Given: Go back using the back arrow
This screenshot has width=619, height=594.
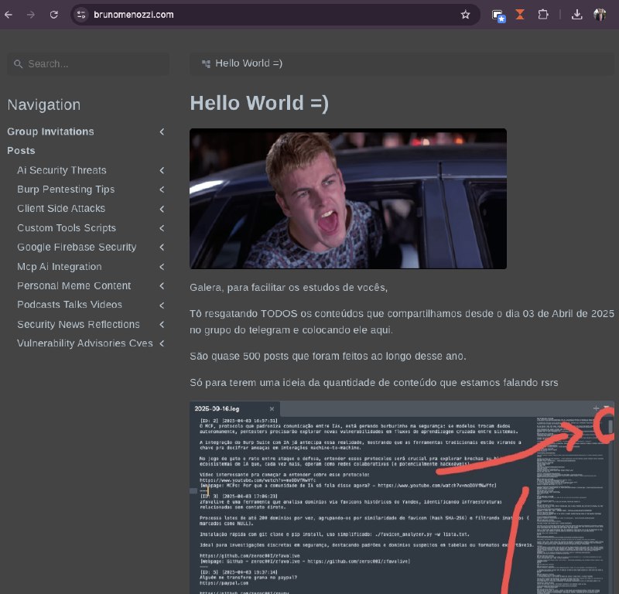Looking at the screenshot, I should (x=9, y=14).
